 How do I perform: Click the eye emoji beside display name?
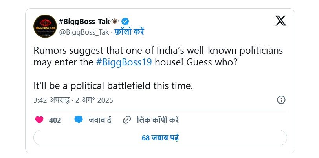tap(115, 21)
